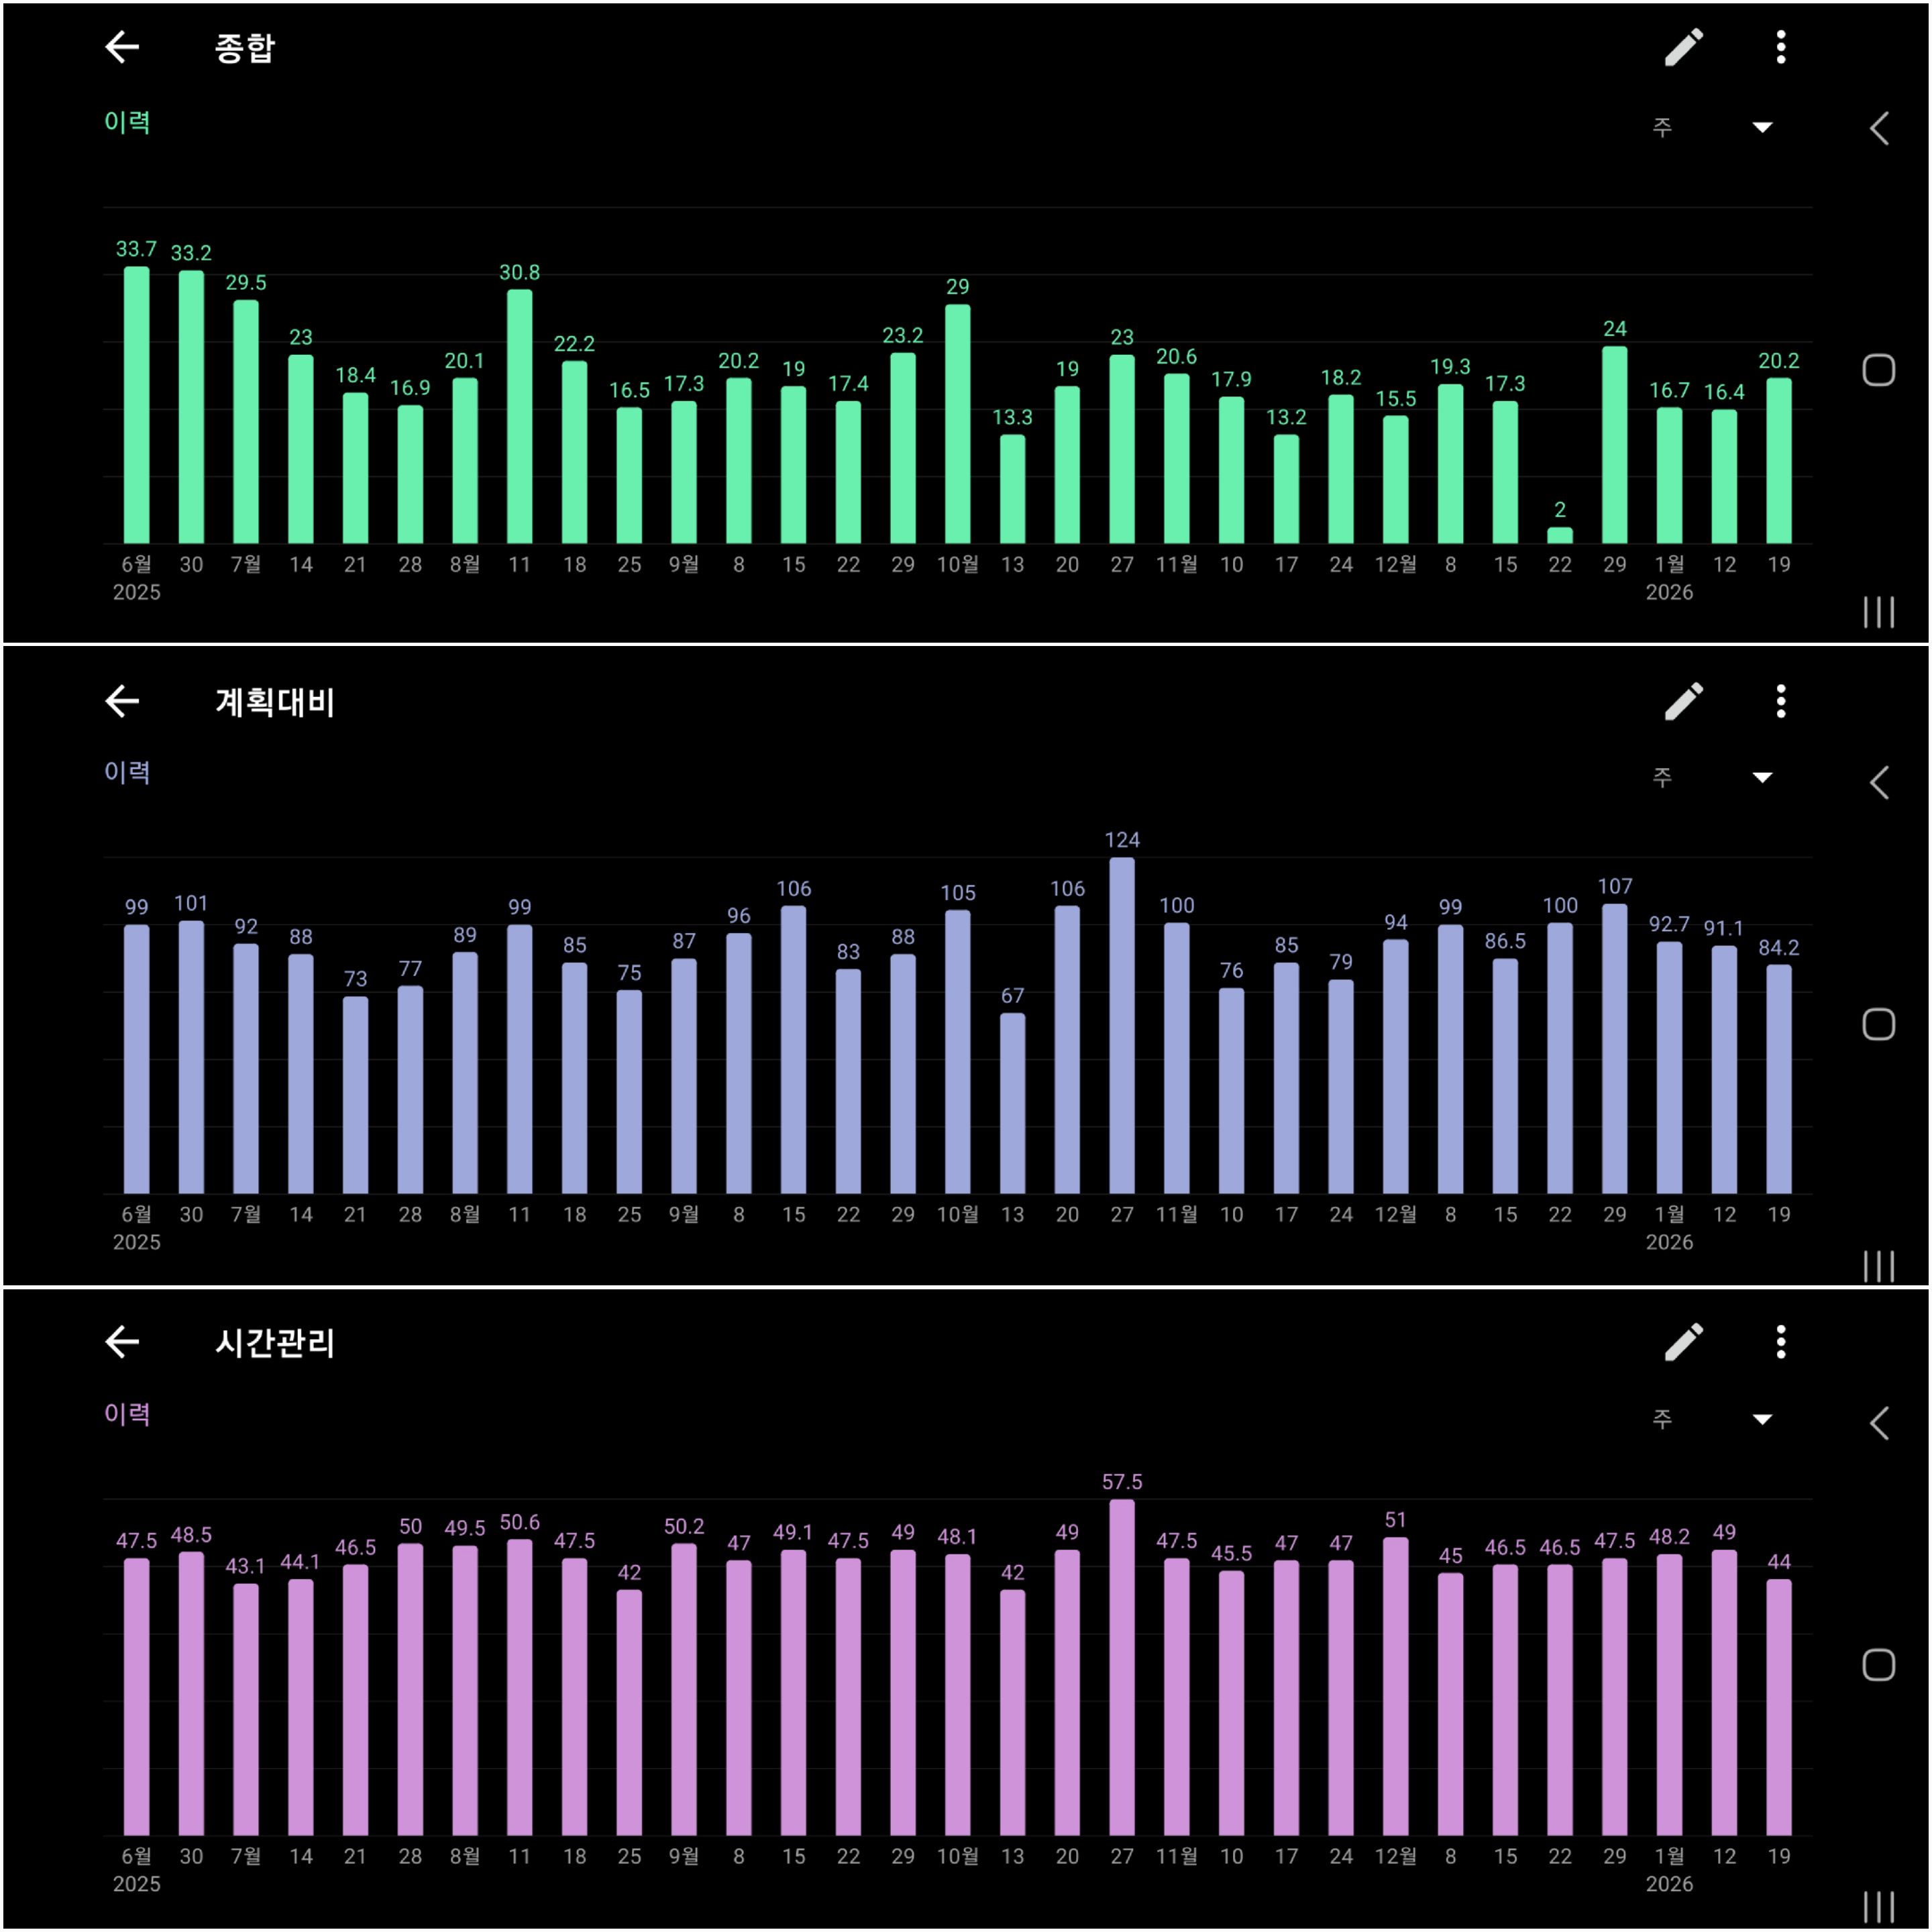Select the 57.5 bar in 시간관리 chart
Screen dimensions: 1932x1932
point(1122,1667)
